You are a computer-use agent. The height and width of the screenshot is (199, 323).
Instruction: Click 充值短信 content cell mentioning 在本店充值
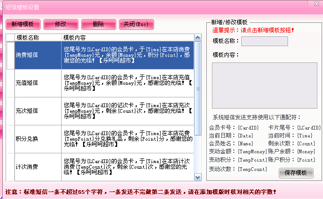[127, 83]
